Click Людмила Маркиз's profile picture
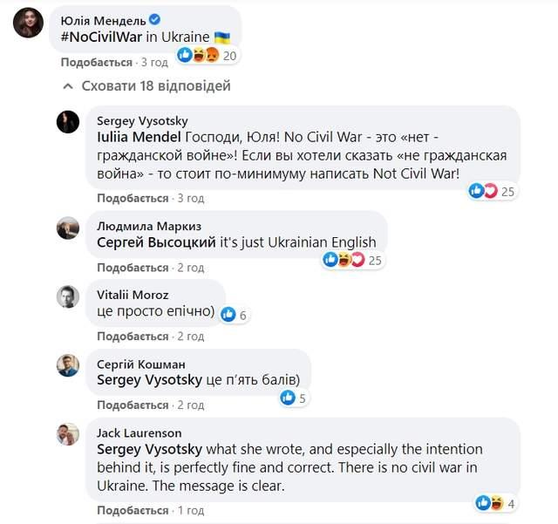 tap(69, 228)
